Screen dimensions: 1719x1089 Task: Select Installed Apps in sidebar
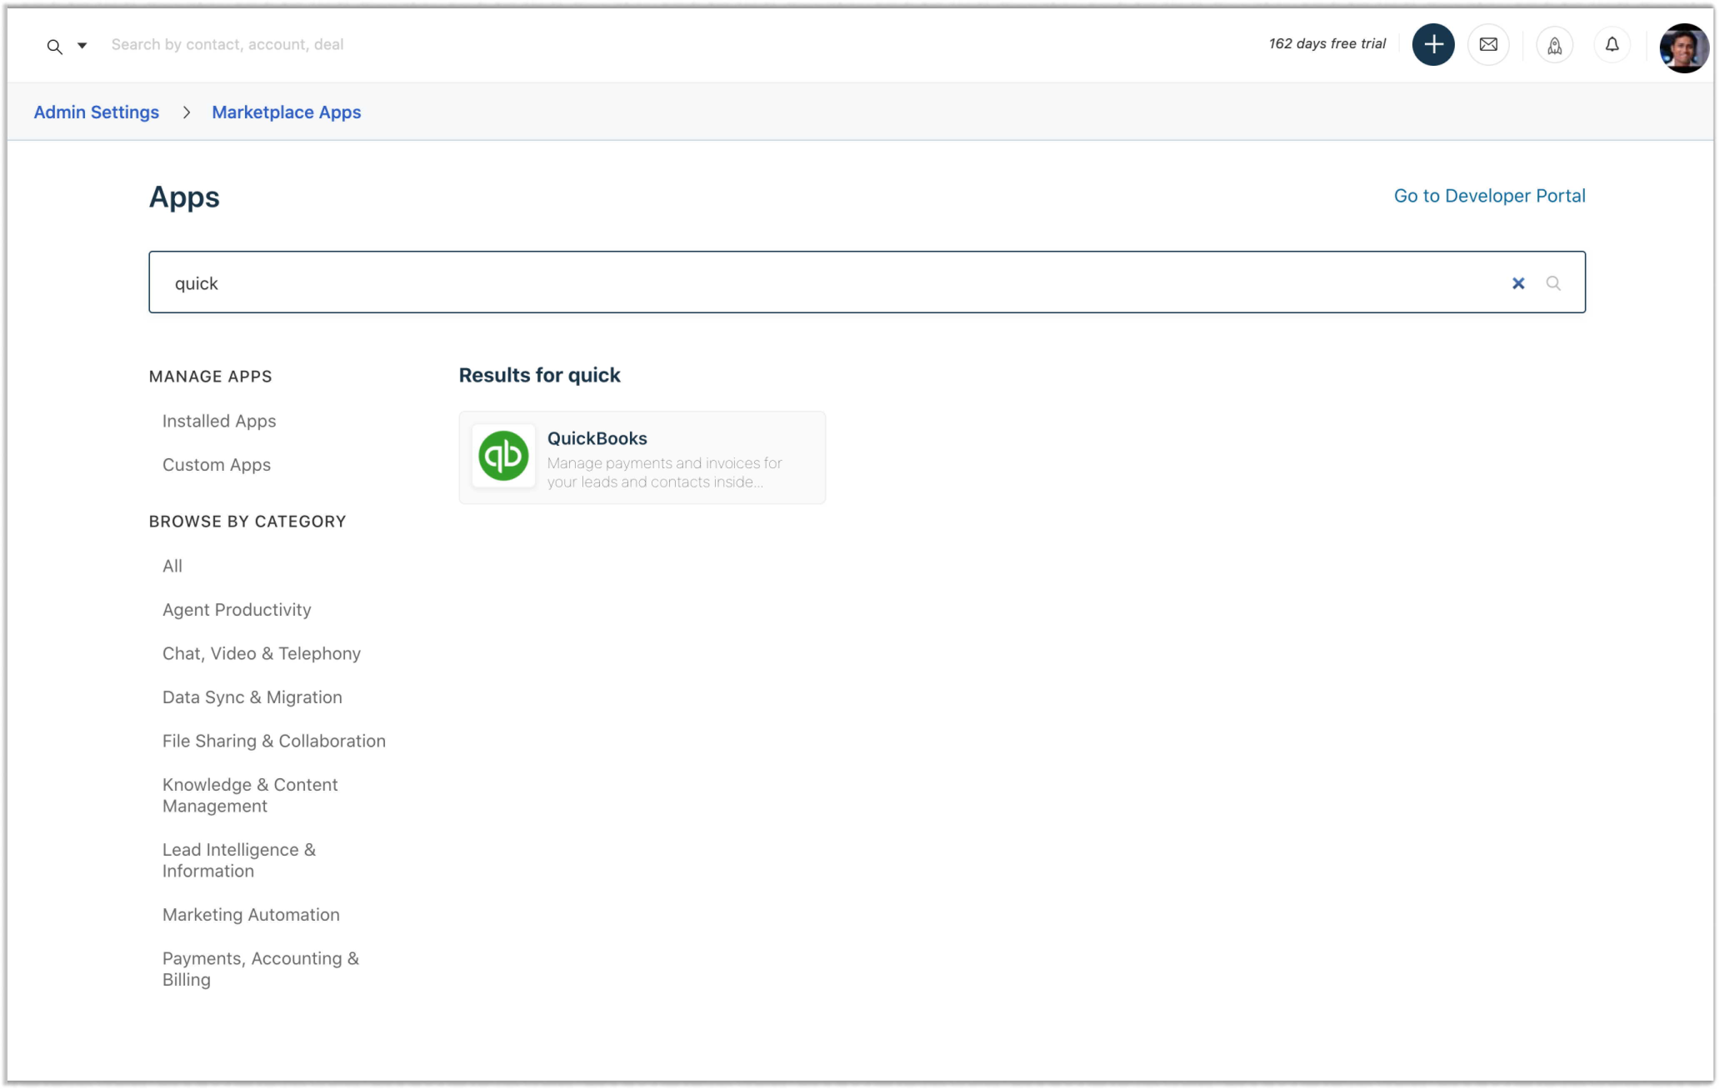(x=219, y=421)
